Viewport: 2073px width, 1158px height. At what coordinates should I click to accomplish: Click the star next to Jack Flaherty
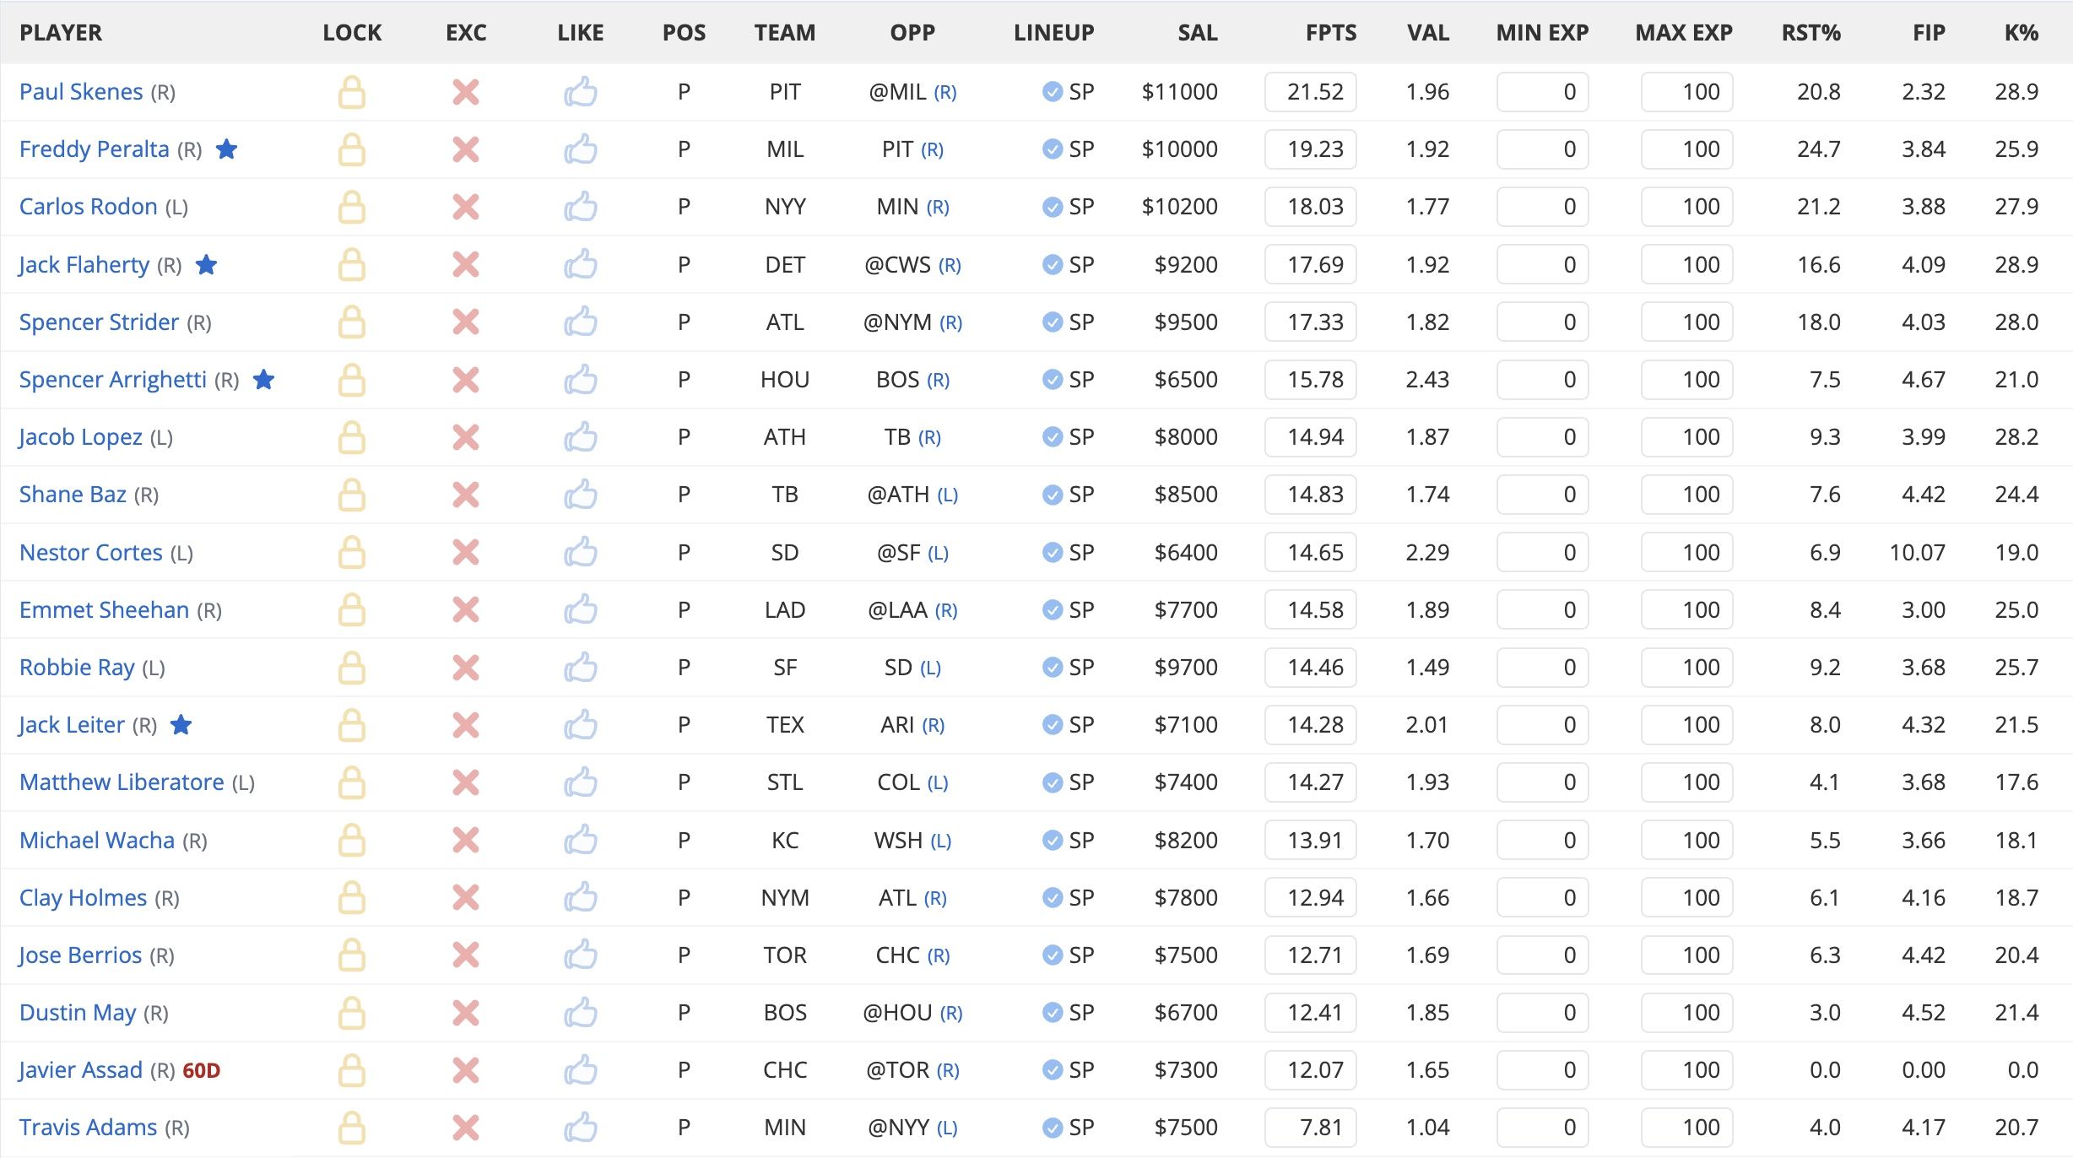coord(207,265)
